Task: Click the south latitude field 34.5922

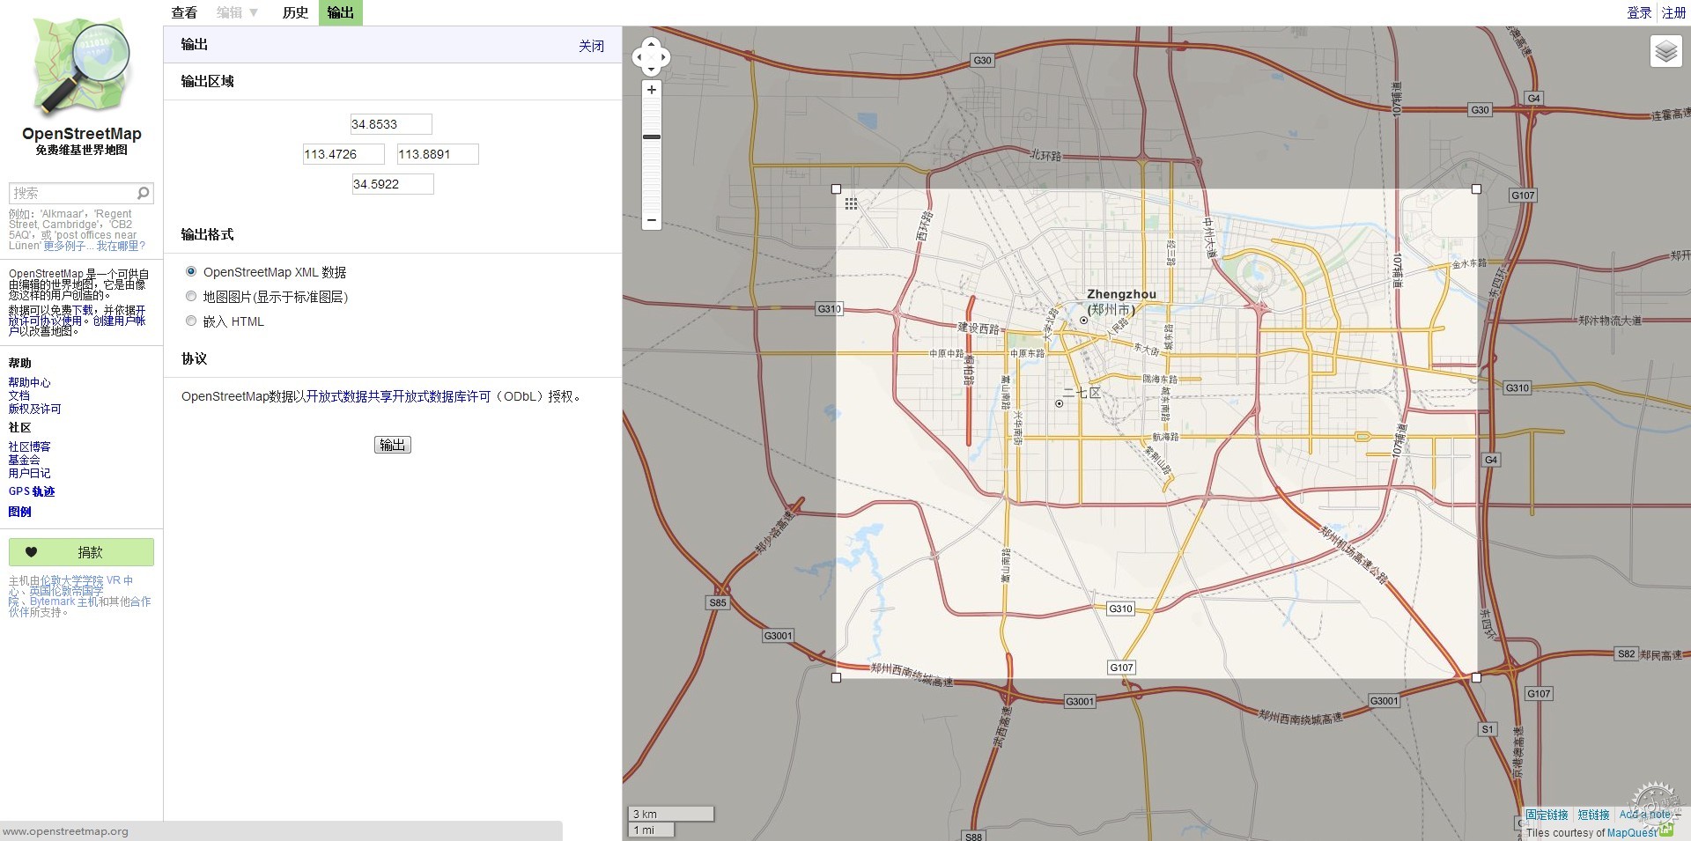Action: pos(393,184)
